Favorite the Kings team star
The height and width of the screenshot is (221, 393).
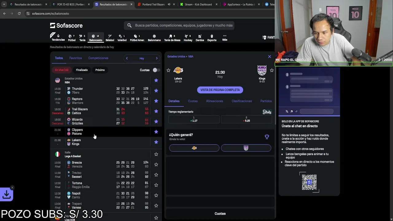click(x=272, y=70)
